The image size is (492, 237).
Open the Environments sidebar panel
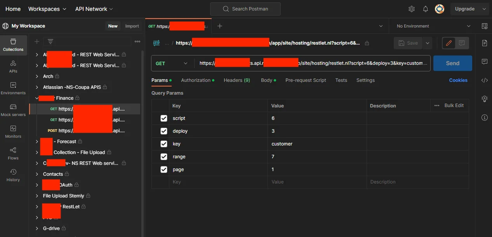(13, 88)
